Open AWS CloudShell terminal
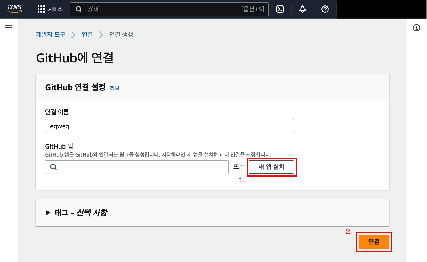Screen dimensions: 427x262 [280, 9]
